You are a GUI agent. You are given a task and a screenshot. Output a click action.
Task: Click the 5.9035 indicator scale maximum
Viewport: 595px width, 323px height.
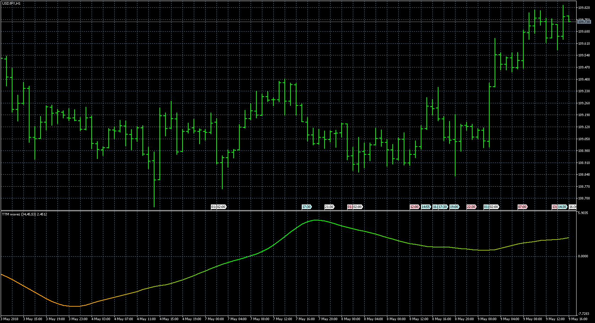[x=583, y=213]
